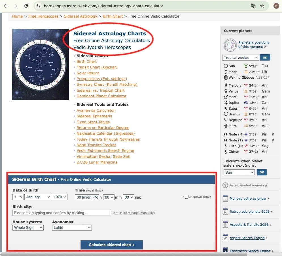The width and height of the screenshot is (282, 256).
Task: Click the translate page icon
Action: pyautogui.click(x=253, y=6)
